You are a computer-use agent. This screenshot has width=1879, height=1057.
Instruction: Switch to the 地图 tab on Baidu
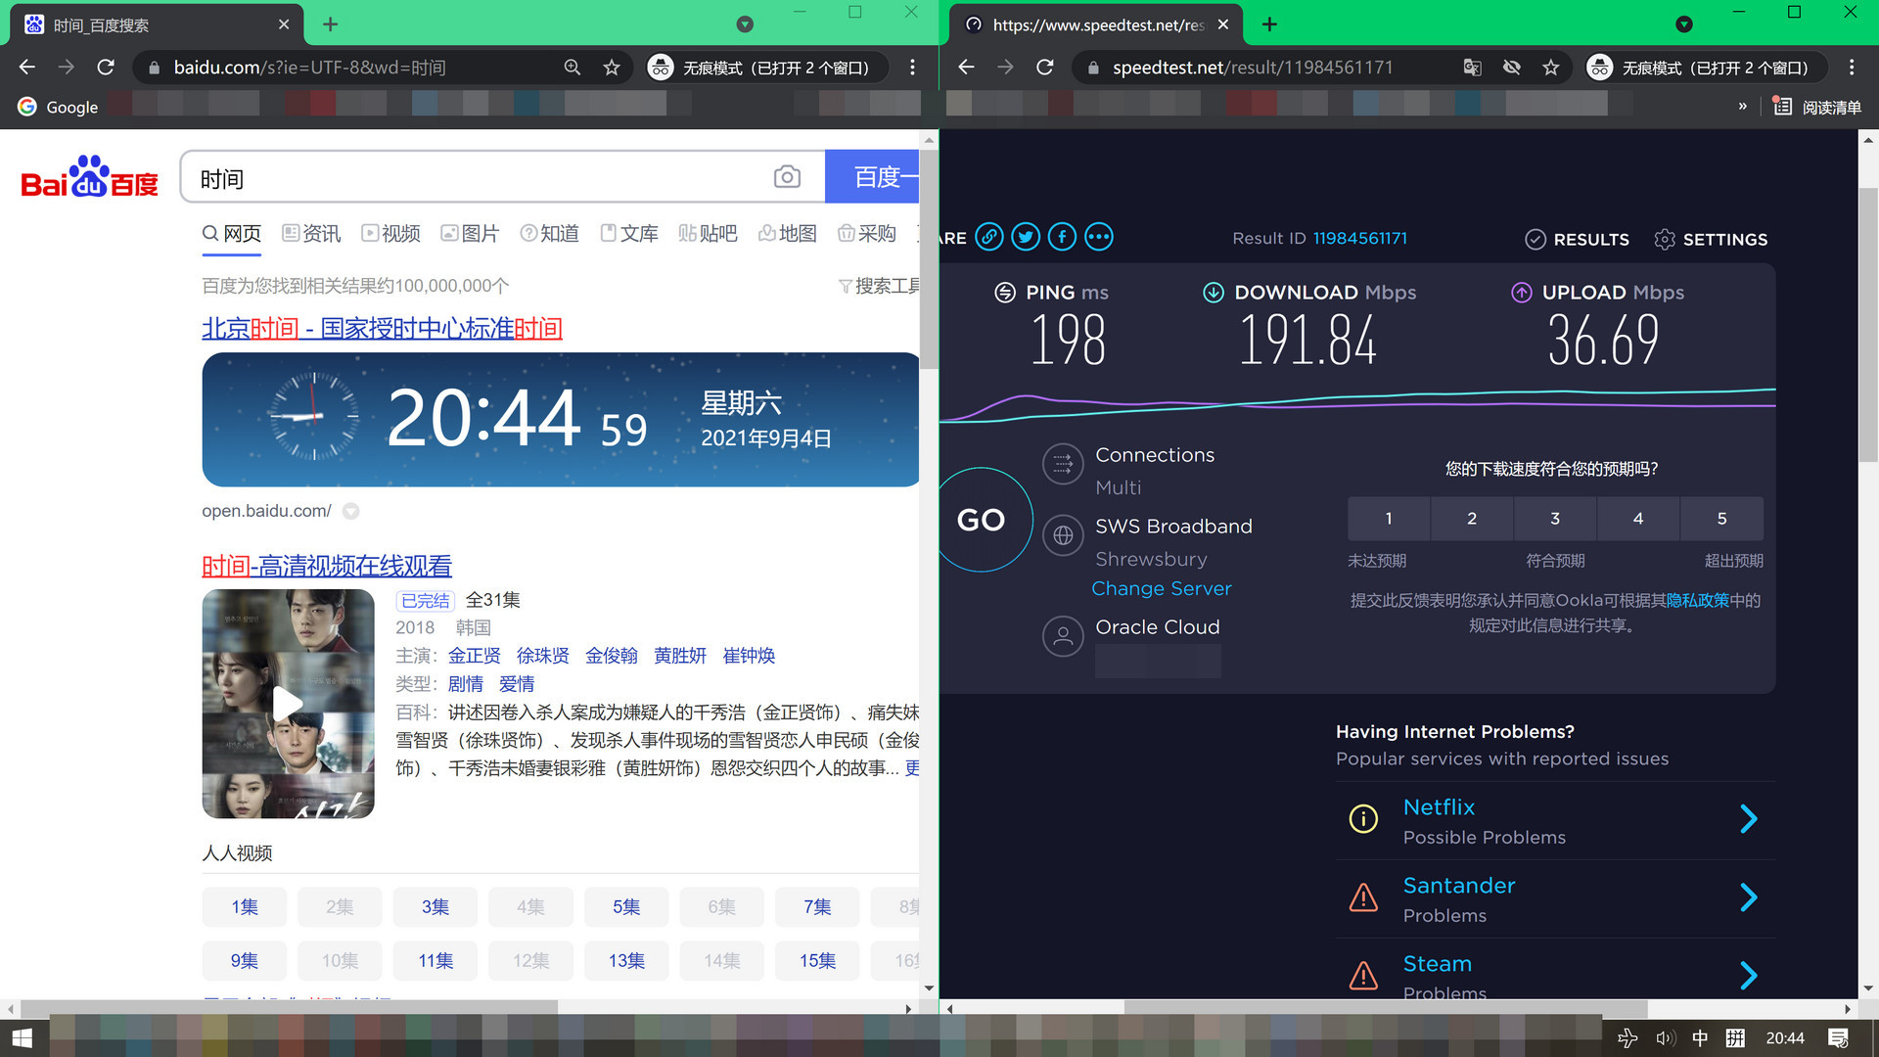[788, 233]
